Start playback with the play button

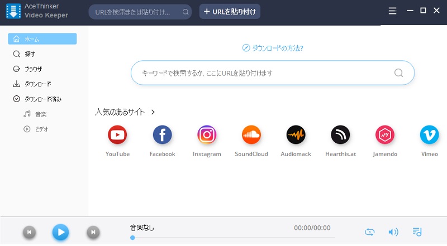[60, 232]
